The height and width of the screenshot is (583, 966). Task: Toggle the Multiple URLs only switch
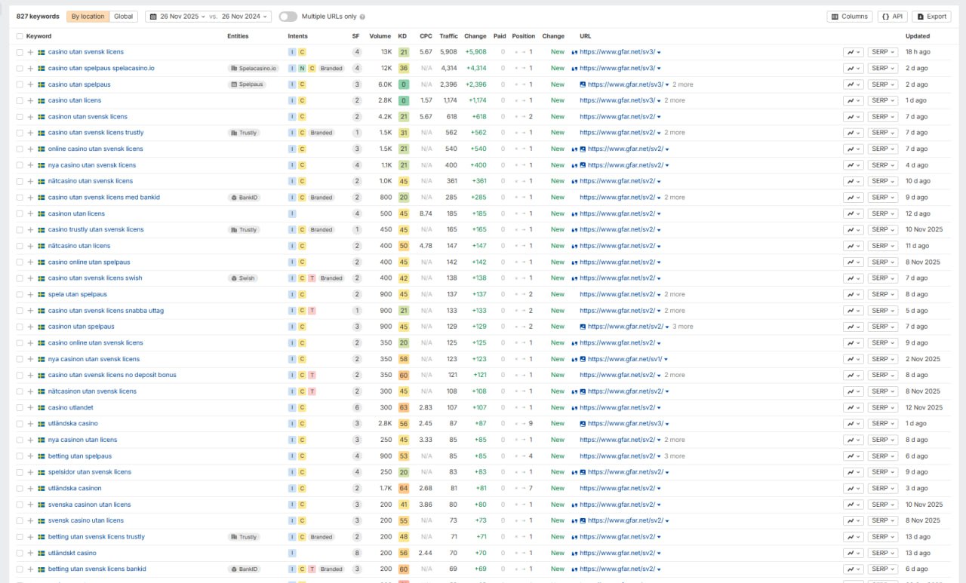tap(288, 17)
